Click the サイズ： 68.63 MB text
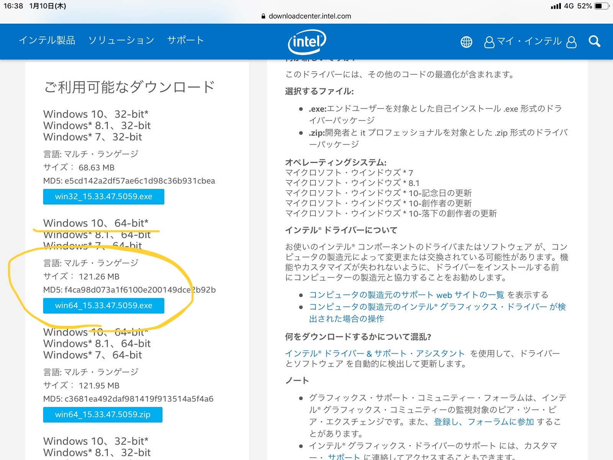 (79, 168)
